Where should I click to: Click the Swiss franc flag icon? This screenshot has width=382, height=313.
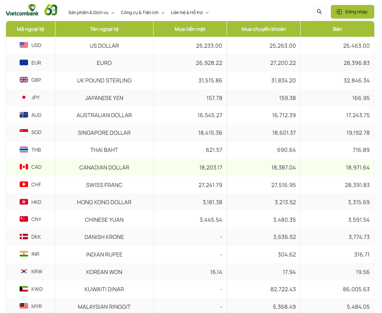click(x=24, y=185)
